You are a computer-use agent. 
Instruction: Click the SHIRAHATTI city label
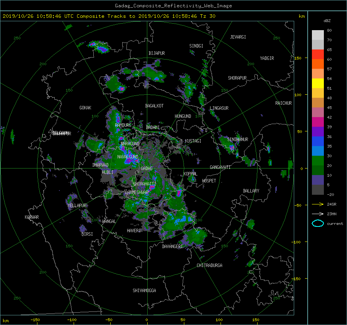click(x=145, y=184)
